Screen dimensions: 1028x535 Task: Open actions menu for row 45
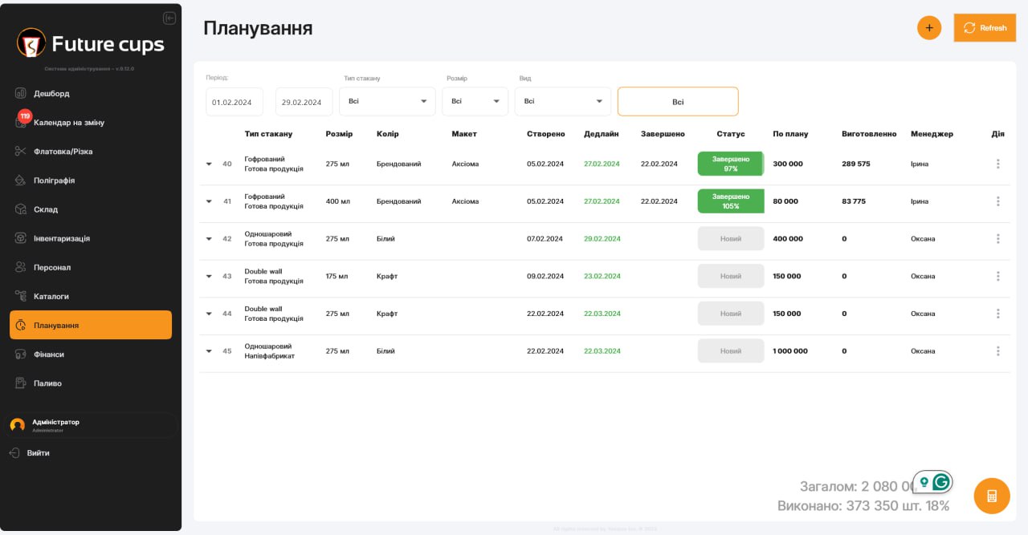point(998,351)
